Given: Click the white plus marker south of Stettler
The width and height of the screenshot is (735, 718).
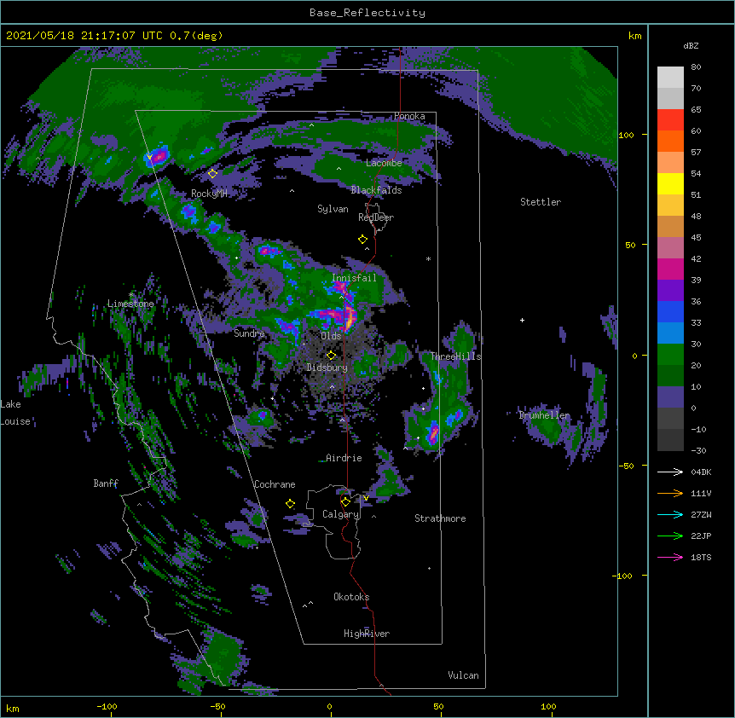Looking at the screenshot, I should click(522, 320).
